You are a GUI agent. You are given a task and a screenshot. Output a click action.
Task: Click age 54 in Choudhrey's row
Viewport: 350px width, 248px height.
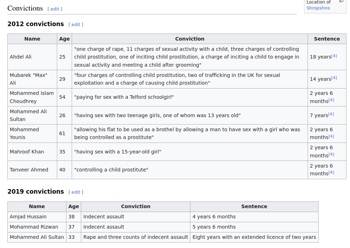62,97
